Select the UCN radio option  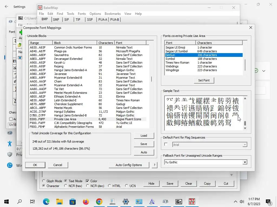(x=126, y=186)
